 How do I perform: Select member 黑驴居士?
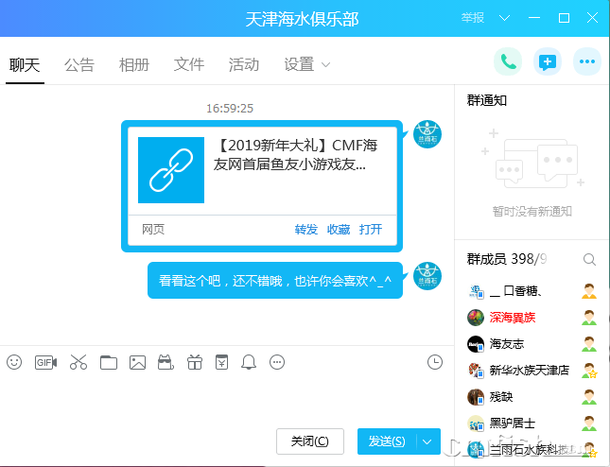(532, 424)
